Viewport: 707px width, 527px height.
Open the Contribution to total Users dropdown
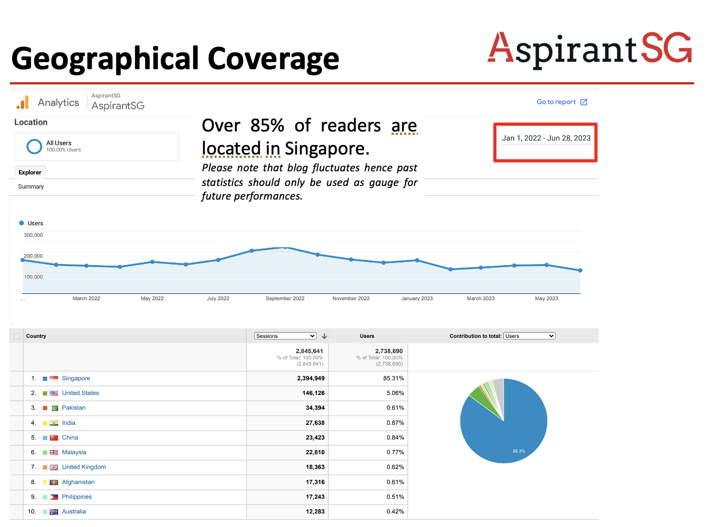point(529,336)
